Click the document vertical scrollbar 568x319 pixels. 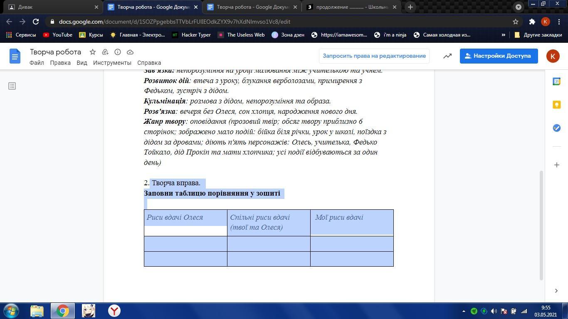click(541, 225)
